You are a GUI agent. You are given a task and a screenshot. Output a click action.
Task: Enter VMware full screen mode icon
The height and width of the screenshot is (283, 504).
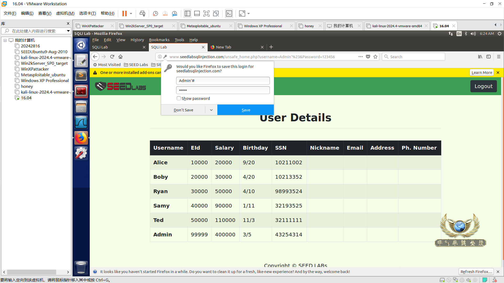206,13
